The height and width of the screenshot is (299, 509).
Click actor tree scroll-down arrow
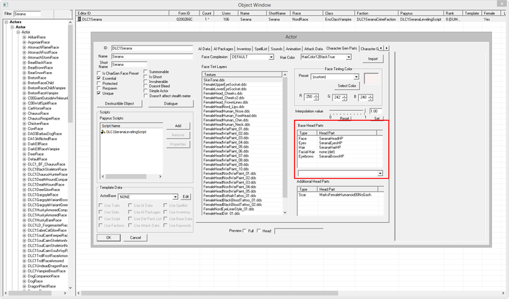click(x=70, y=287)
